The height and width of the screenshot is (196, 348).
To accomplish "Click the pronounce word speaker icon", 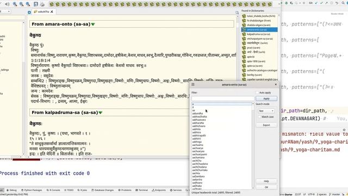I will (7, 4).
